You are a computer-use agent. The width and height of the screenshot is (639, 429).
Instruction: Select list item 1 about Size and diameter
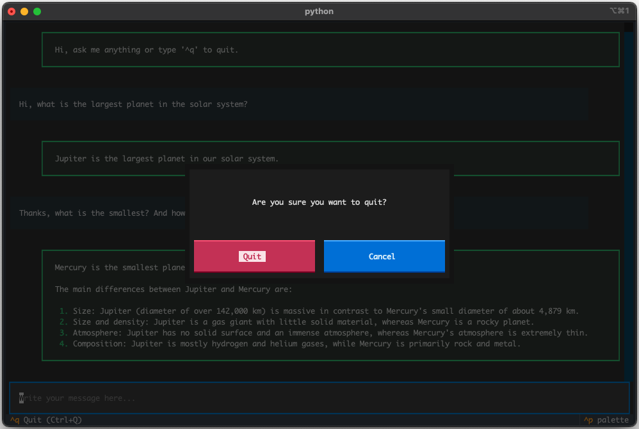click(319, 311)
